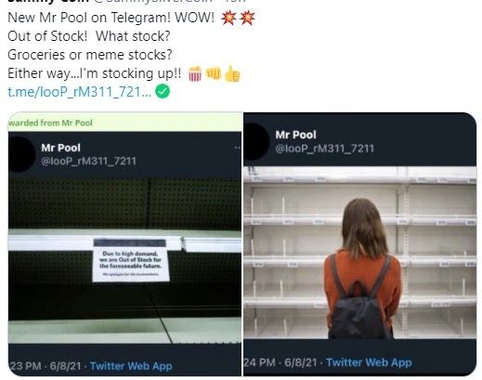Screen dimensions: 482x380
Task: Click @looP_rM311_7211 handle in right image
Action: tap(325, 149)
